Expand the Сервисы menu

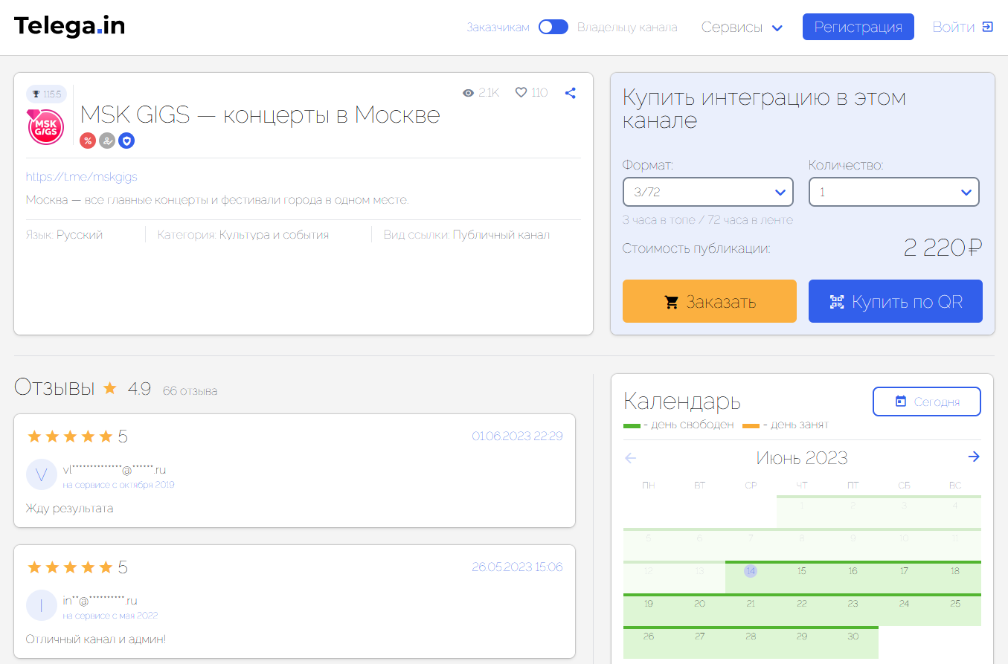pos(742,28)
